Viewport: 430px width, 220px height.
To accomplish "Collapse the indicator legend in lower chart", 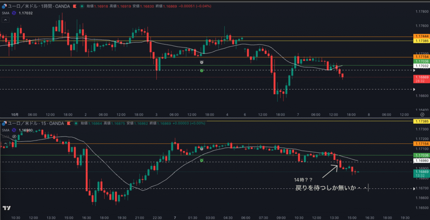I will (5, 143).
